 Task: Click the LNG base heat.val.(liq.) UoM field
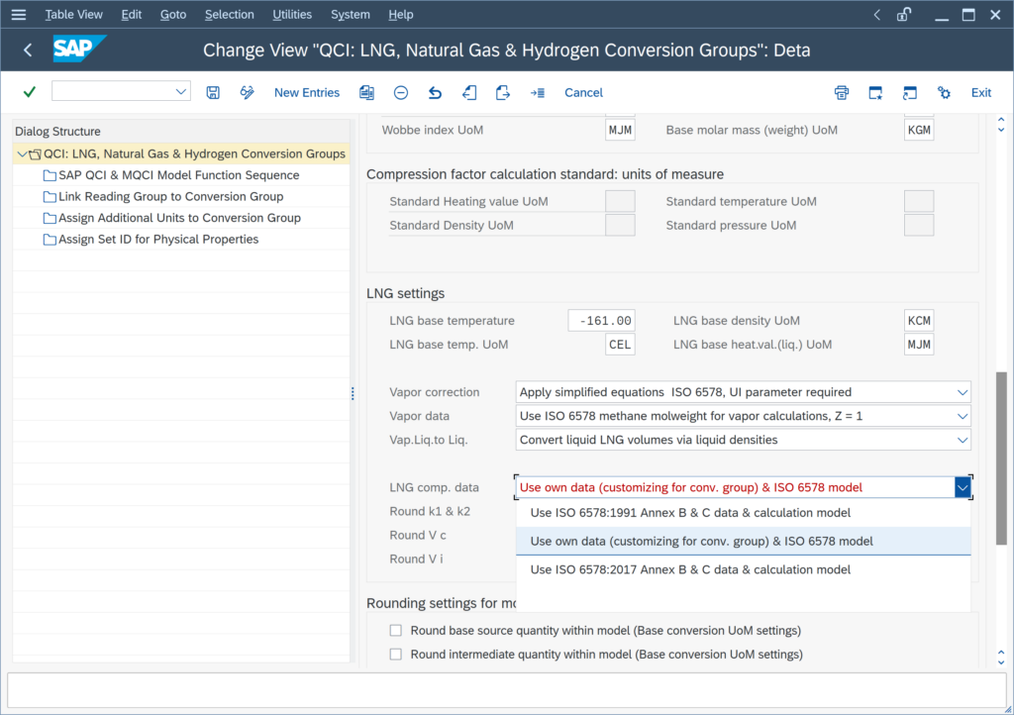(x=919, y=345)
